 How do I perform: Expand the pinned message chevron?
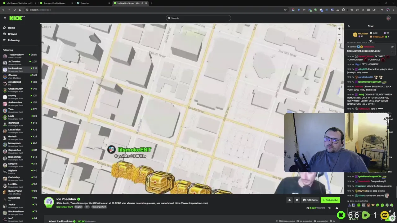point(392,51)
